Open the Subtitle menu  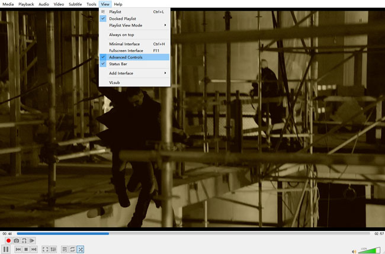tap(75, 4)
